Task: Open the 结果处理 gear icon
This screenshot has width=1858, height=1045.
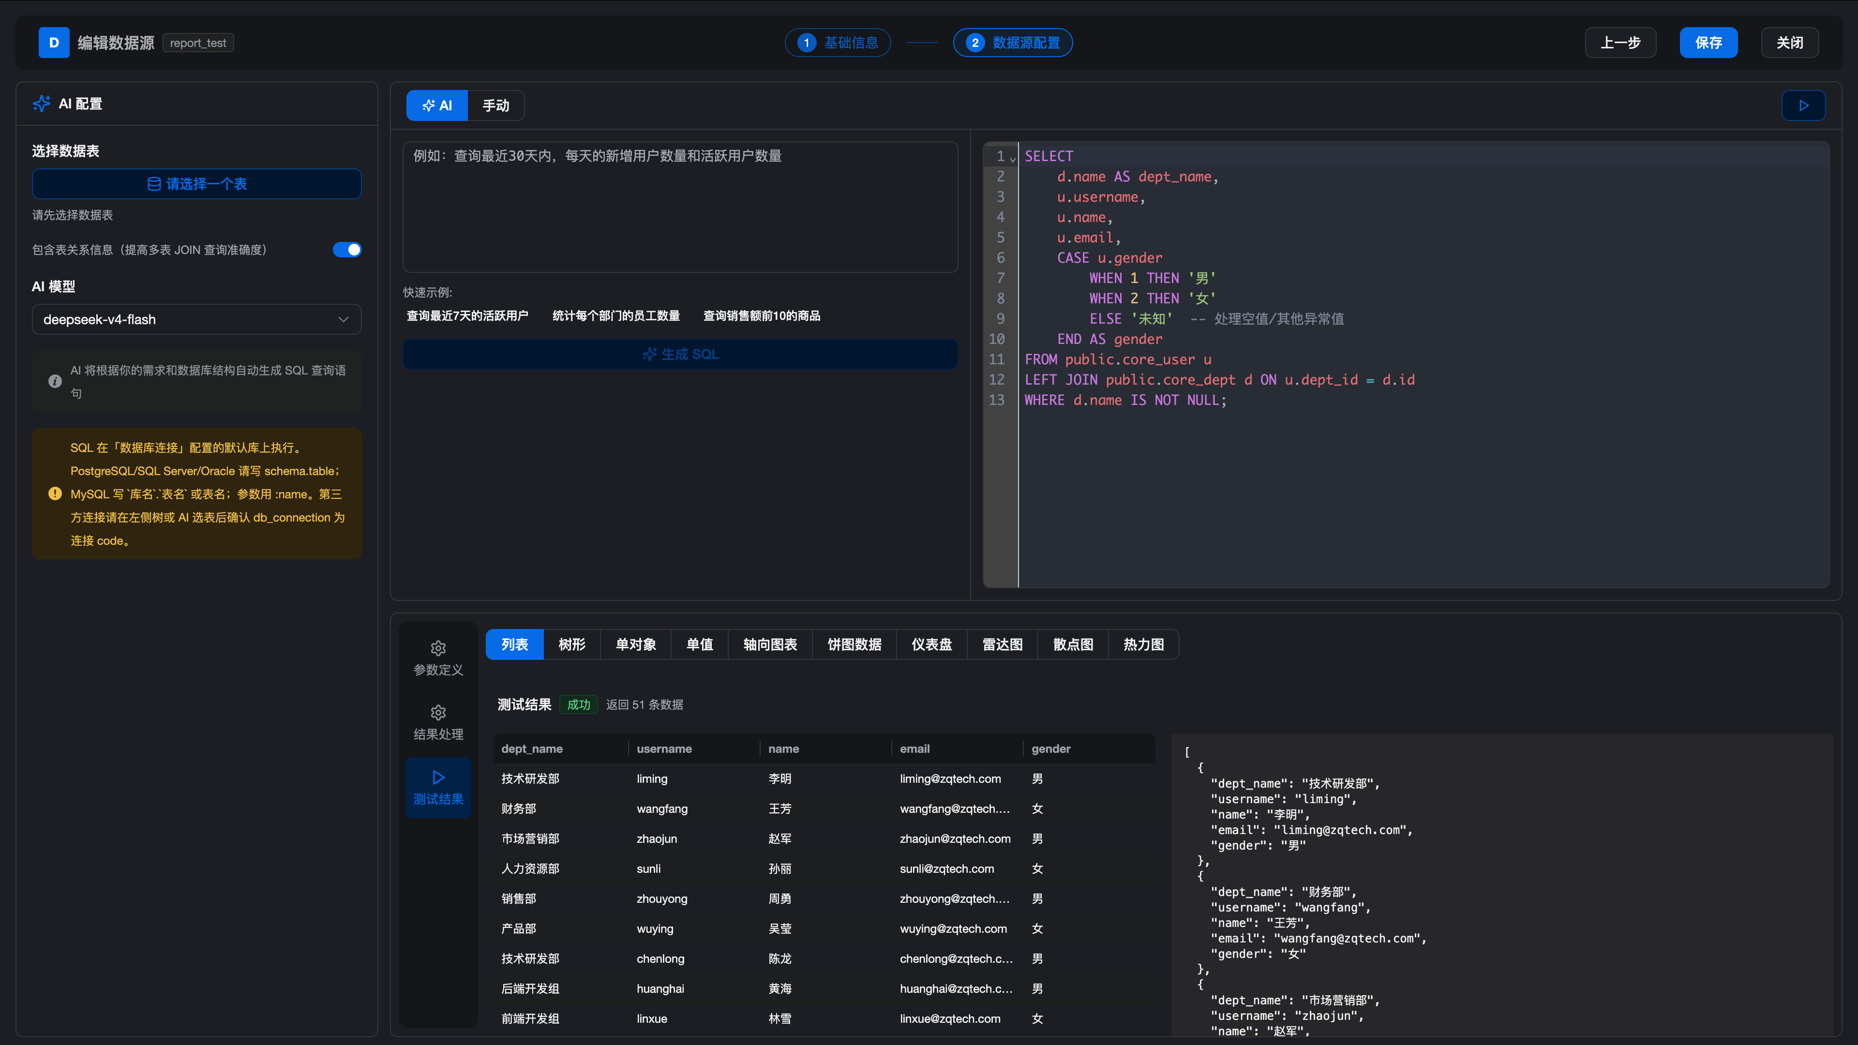Action: point(438,713)
